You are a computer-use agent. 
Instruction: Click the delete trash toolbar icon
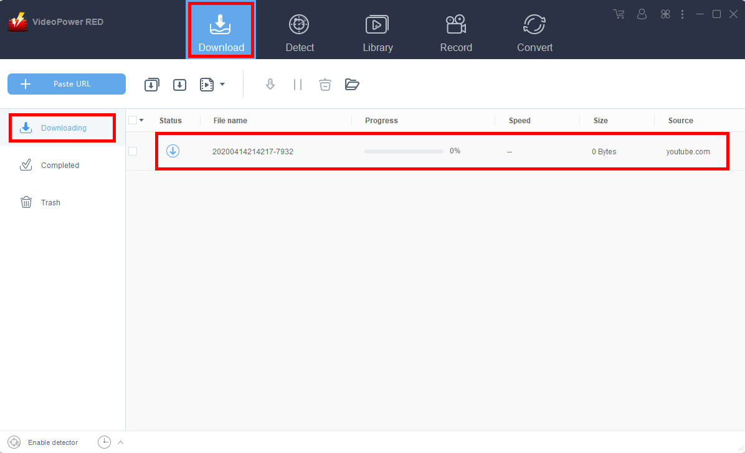coord(325,85)
